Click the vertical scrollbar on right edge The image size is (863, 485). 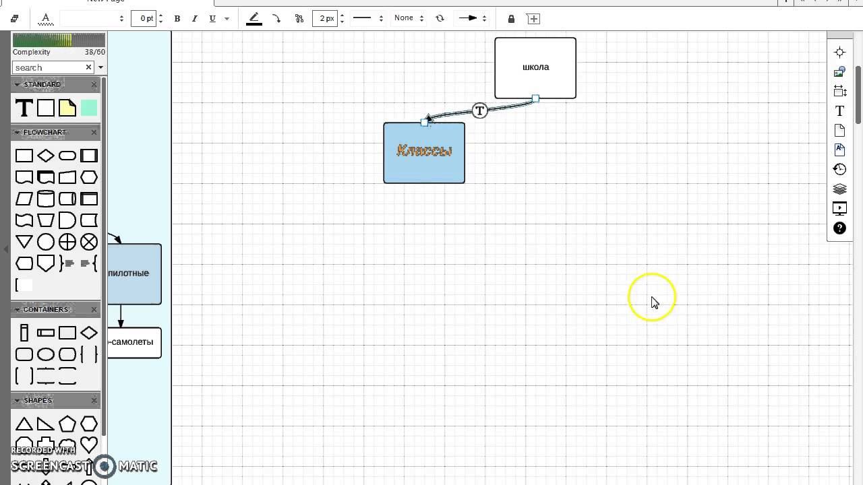tap(859, 94)
